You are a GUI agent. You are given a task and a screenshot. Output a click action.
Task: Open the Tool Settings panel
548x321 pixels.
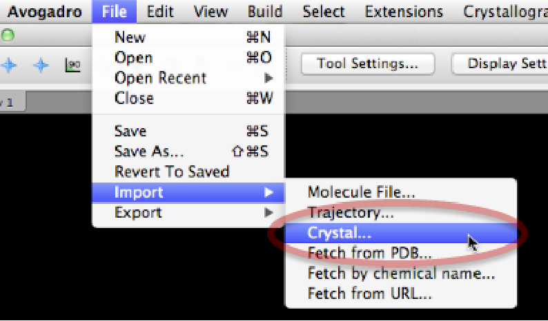click(367, 64)
